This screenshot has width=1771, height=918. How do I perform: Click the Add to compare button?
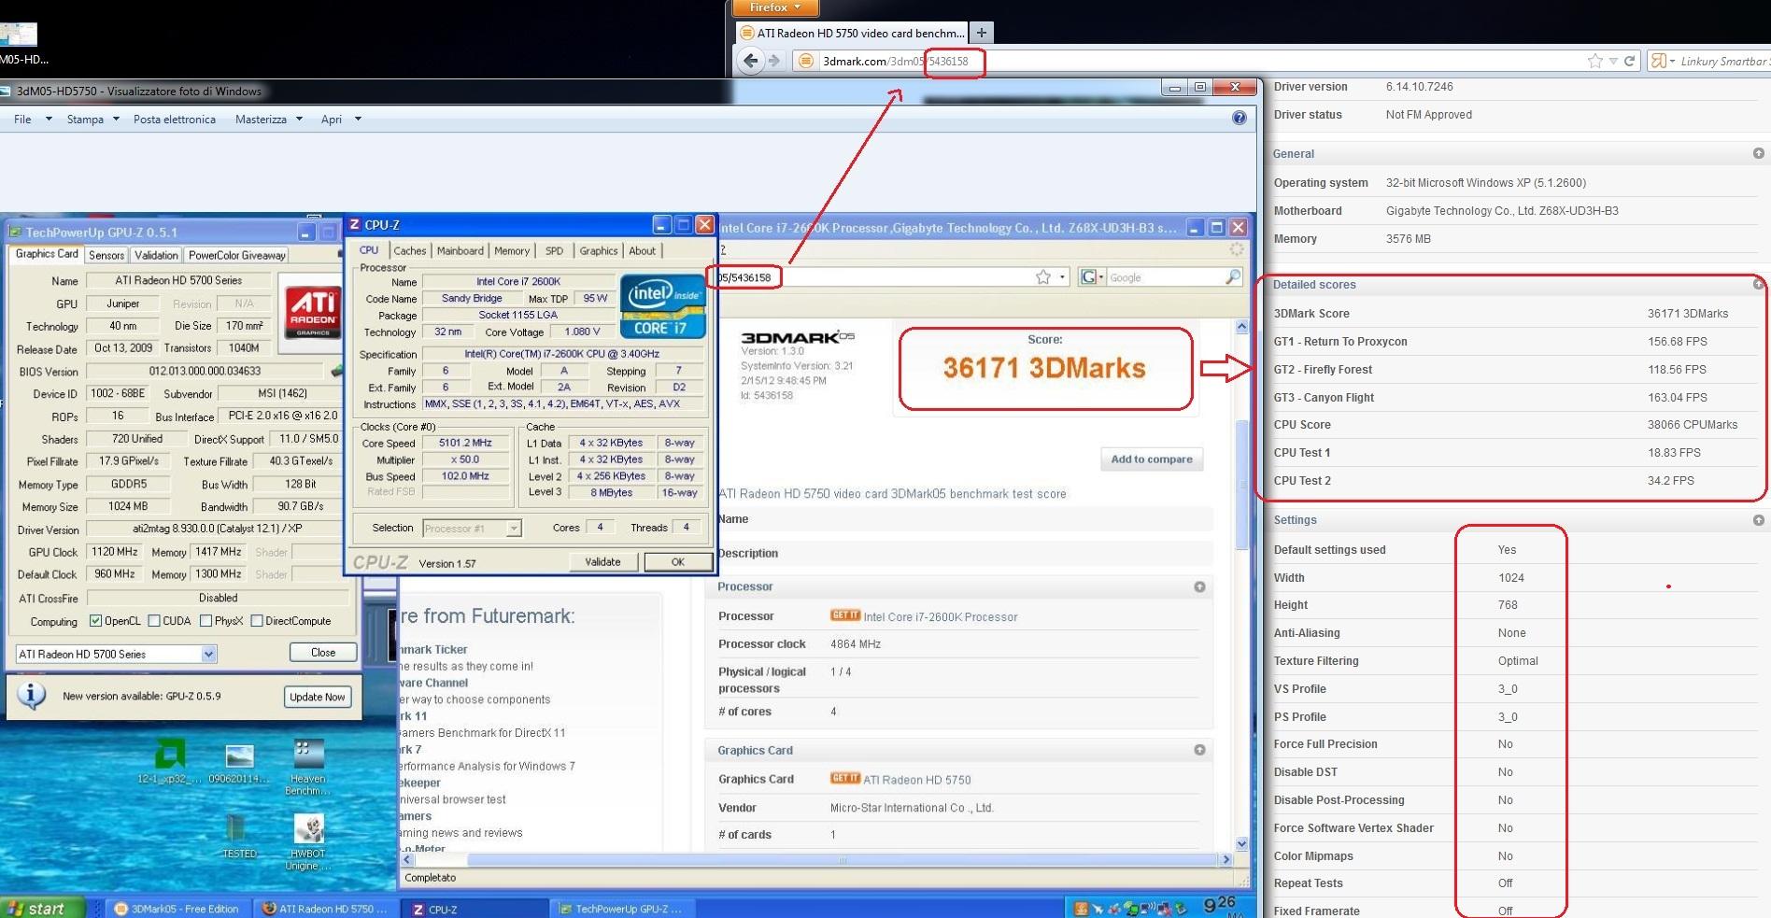tap(1151, 459)
